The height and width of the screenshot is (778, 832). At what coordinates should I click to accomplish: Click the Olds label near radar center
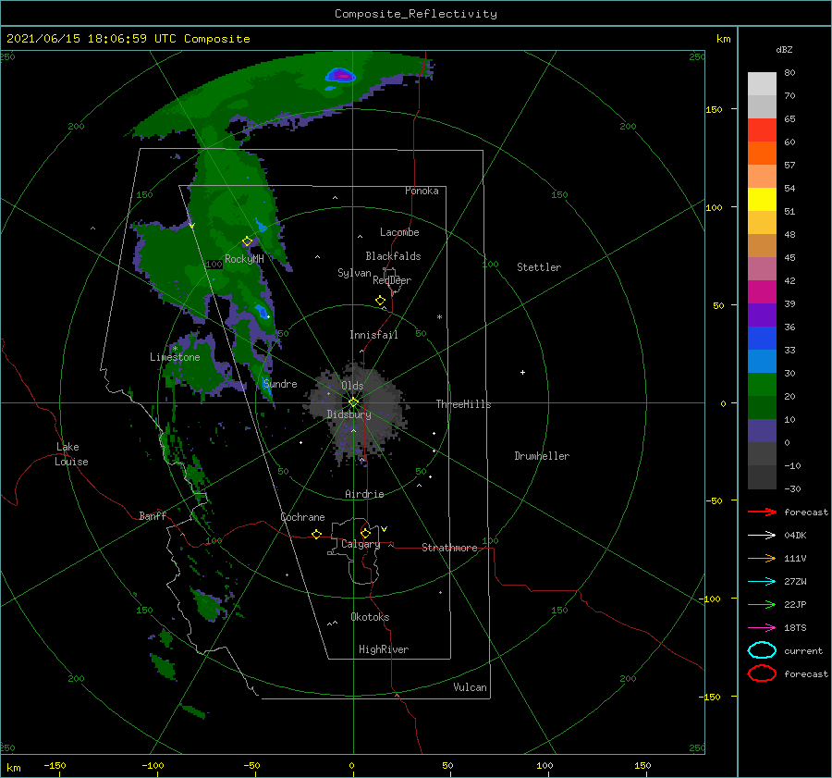click(x=352, y=386)
